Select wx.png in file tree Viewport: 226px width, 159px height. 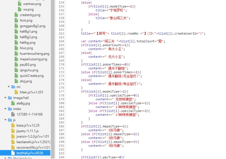[x=28, y=9]
